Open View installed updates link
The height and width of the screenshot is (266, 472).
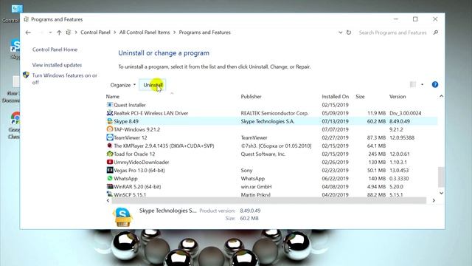coord(57,65)
